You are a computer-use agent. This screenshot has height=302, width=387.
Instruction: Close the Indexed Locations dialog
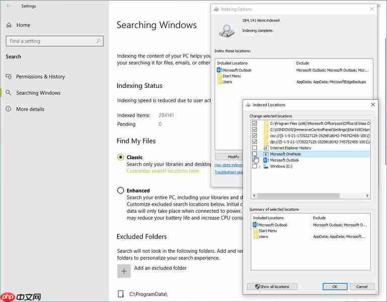coord(373,105)
